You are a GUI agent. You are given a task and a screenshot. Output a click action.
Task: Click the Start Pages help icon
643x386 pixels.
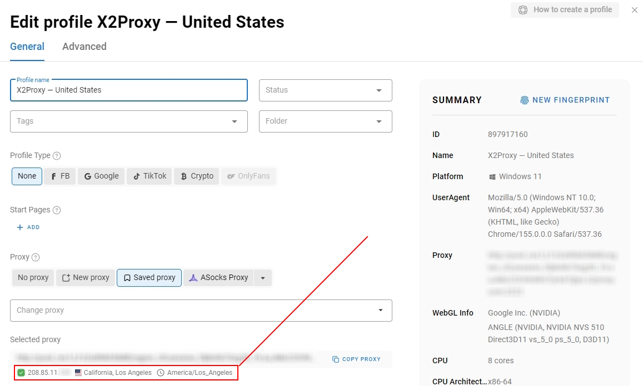coord(57,210)
